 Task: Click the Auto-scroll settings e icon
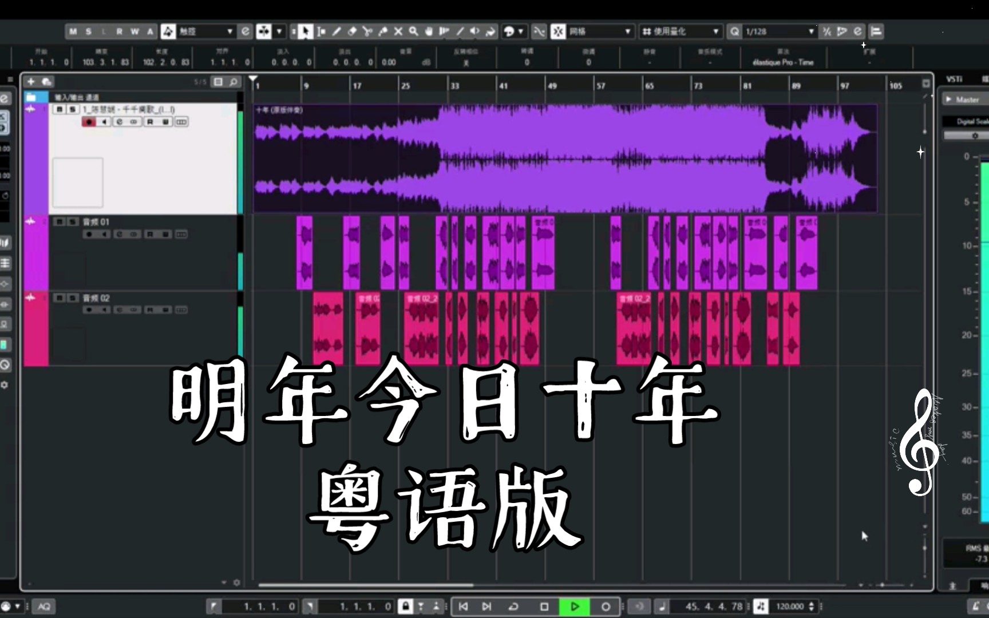click(246, 31)
